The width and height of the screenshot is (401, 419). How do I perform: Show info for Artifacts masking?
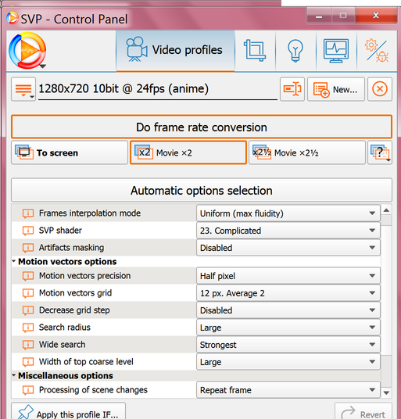pyautogui.click(x=28, y=248)
